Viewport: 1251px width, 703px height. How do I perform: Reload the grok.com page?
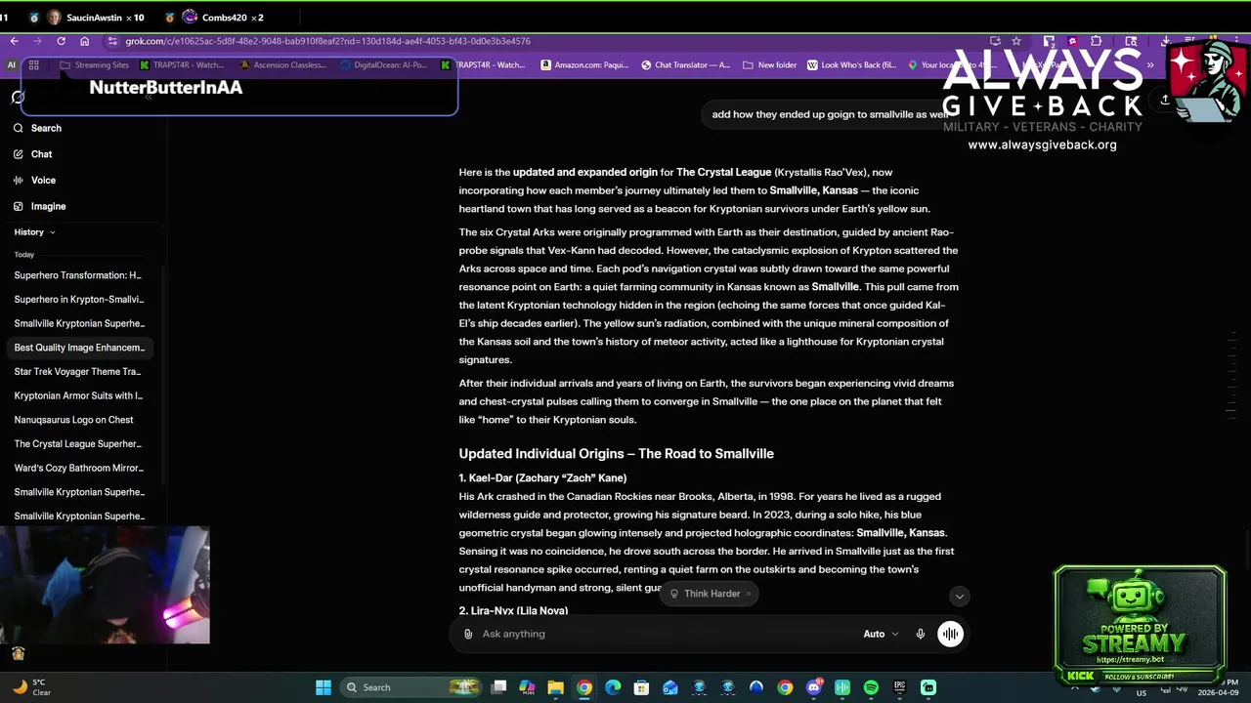pyautogui.click(x=61, y=41)
